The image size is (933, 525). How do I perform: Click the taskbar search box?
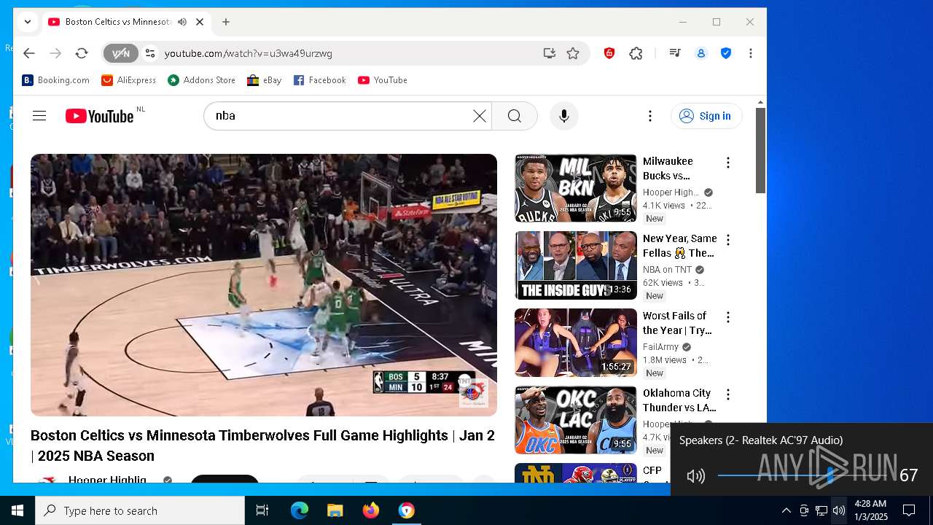point(140,510)
